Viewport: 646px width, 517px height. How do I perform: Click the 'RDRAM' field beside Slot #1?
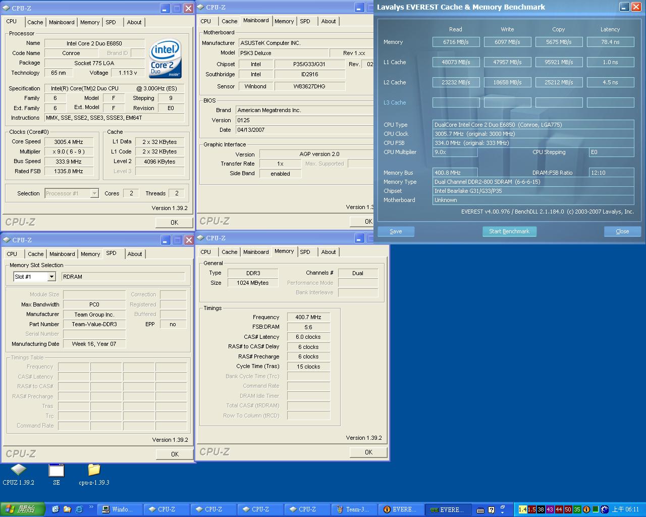coord(123,277)
